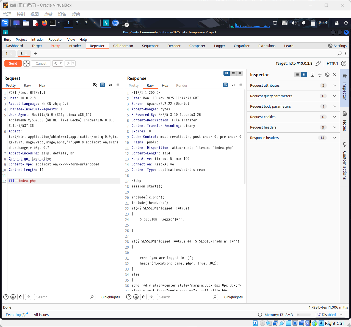The width and height of the screenshot is (351, 327).
Task: Expand Response headers section in Inspector
Action: pos(335,138)
